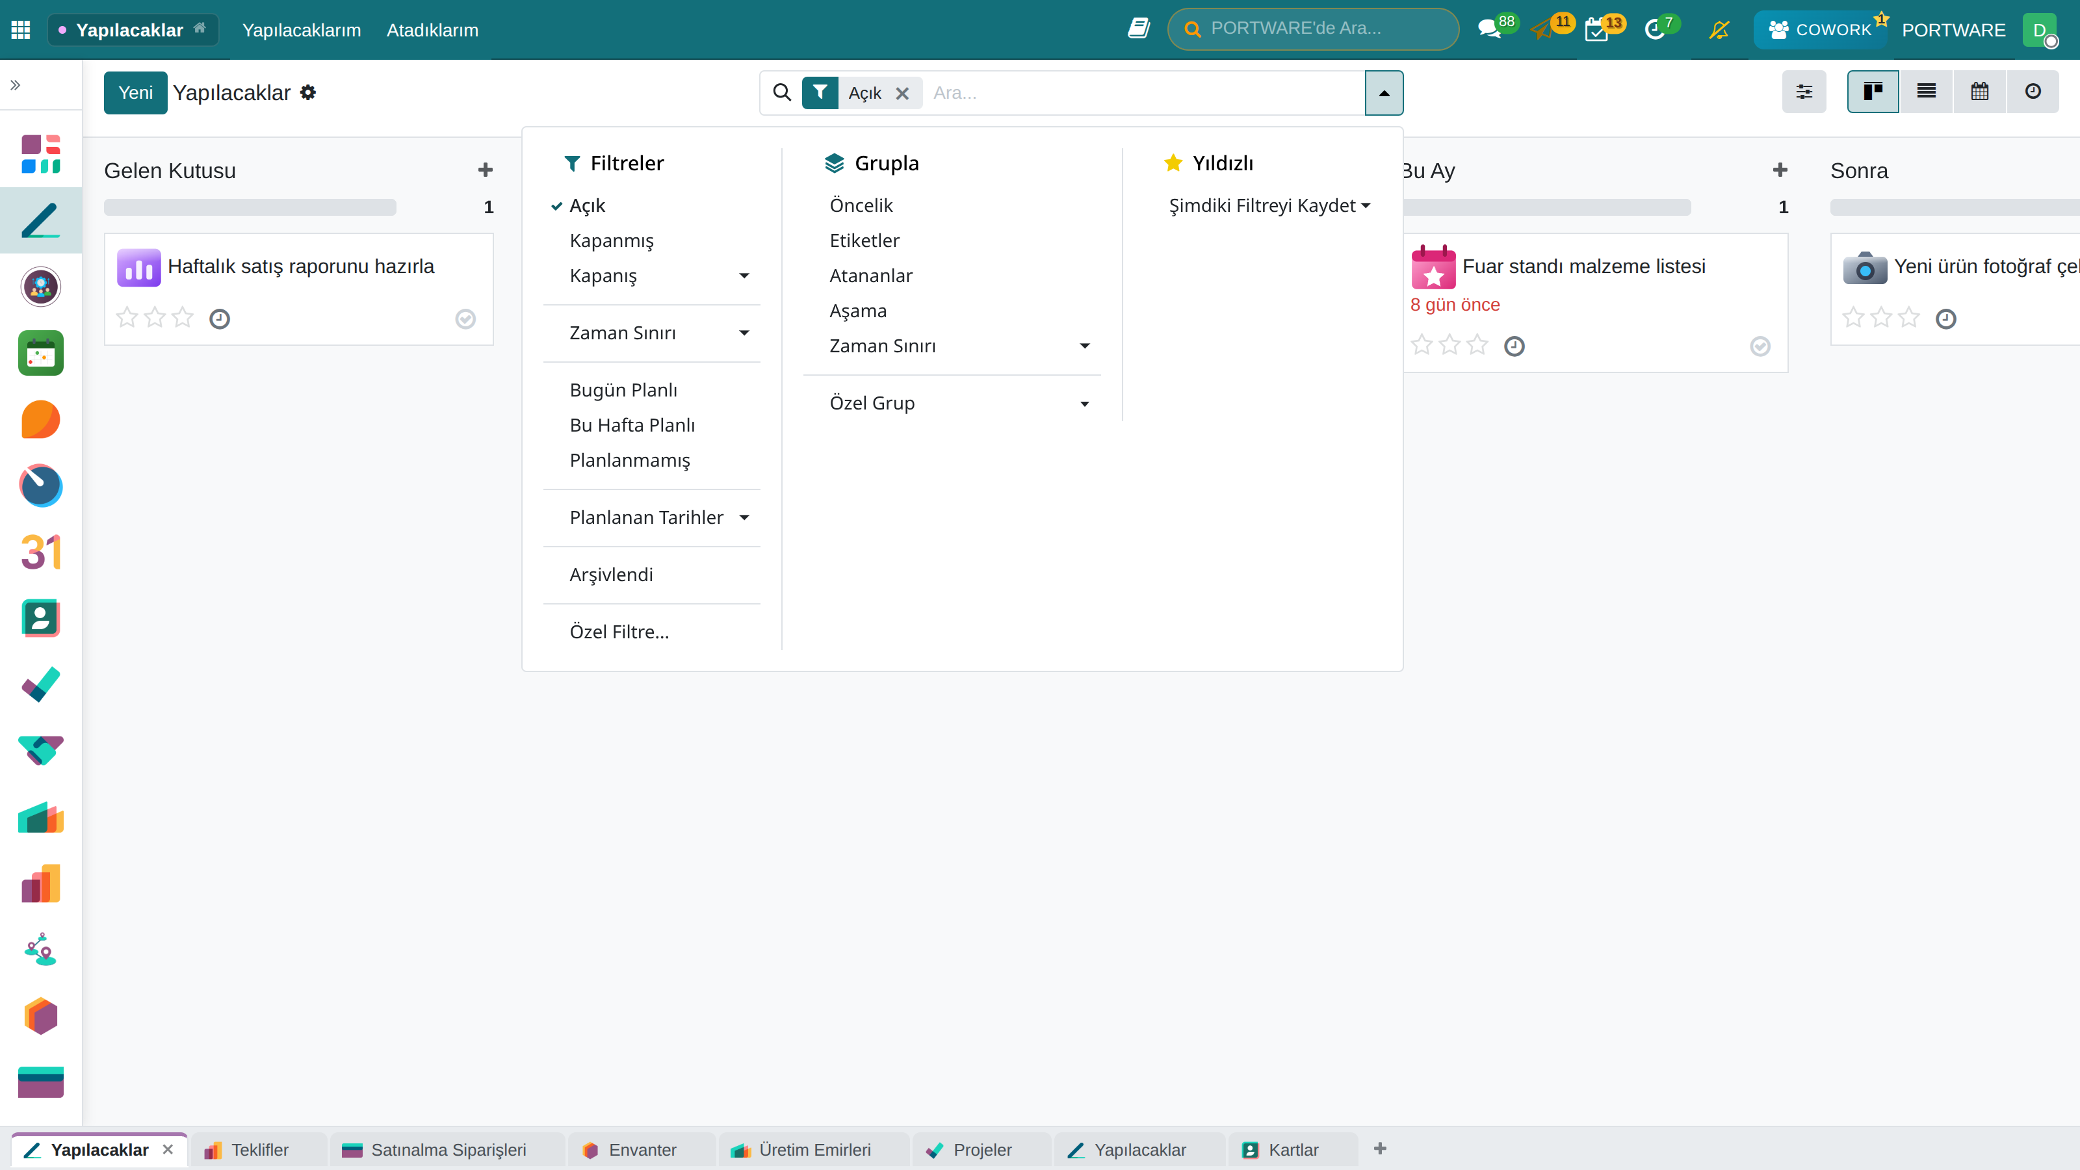Open the timer icon with 7 badge
The height and width of the screenshot is (1170, 2080).
pos(1654,29)
